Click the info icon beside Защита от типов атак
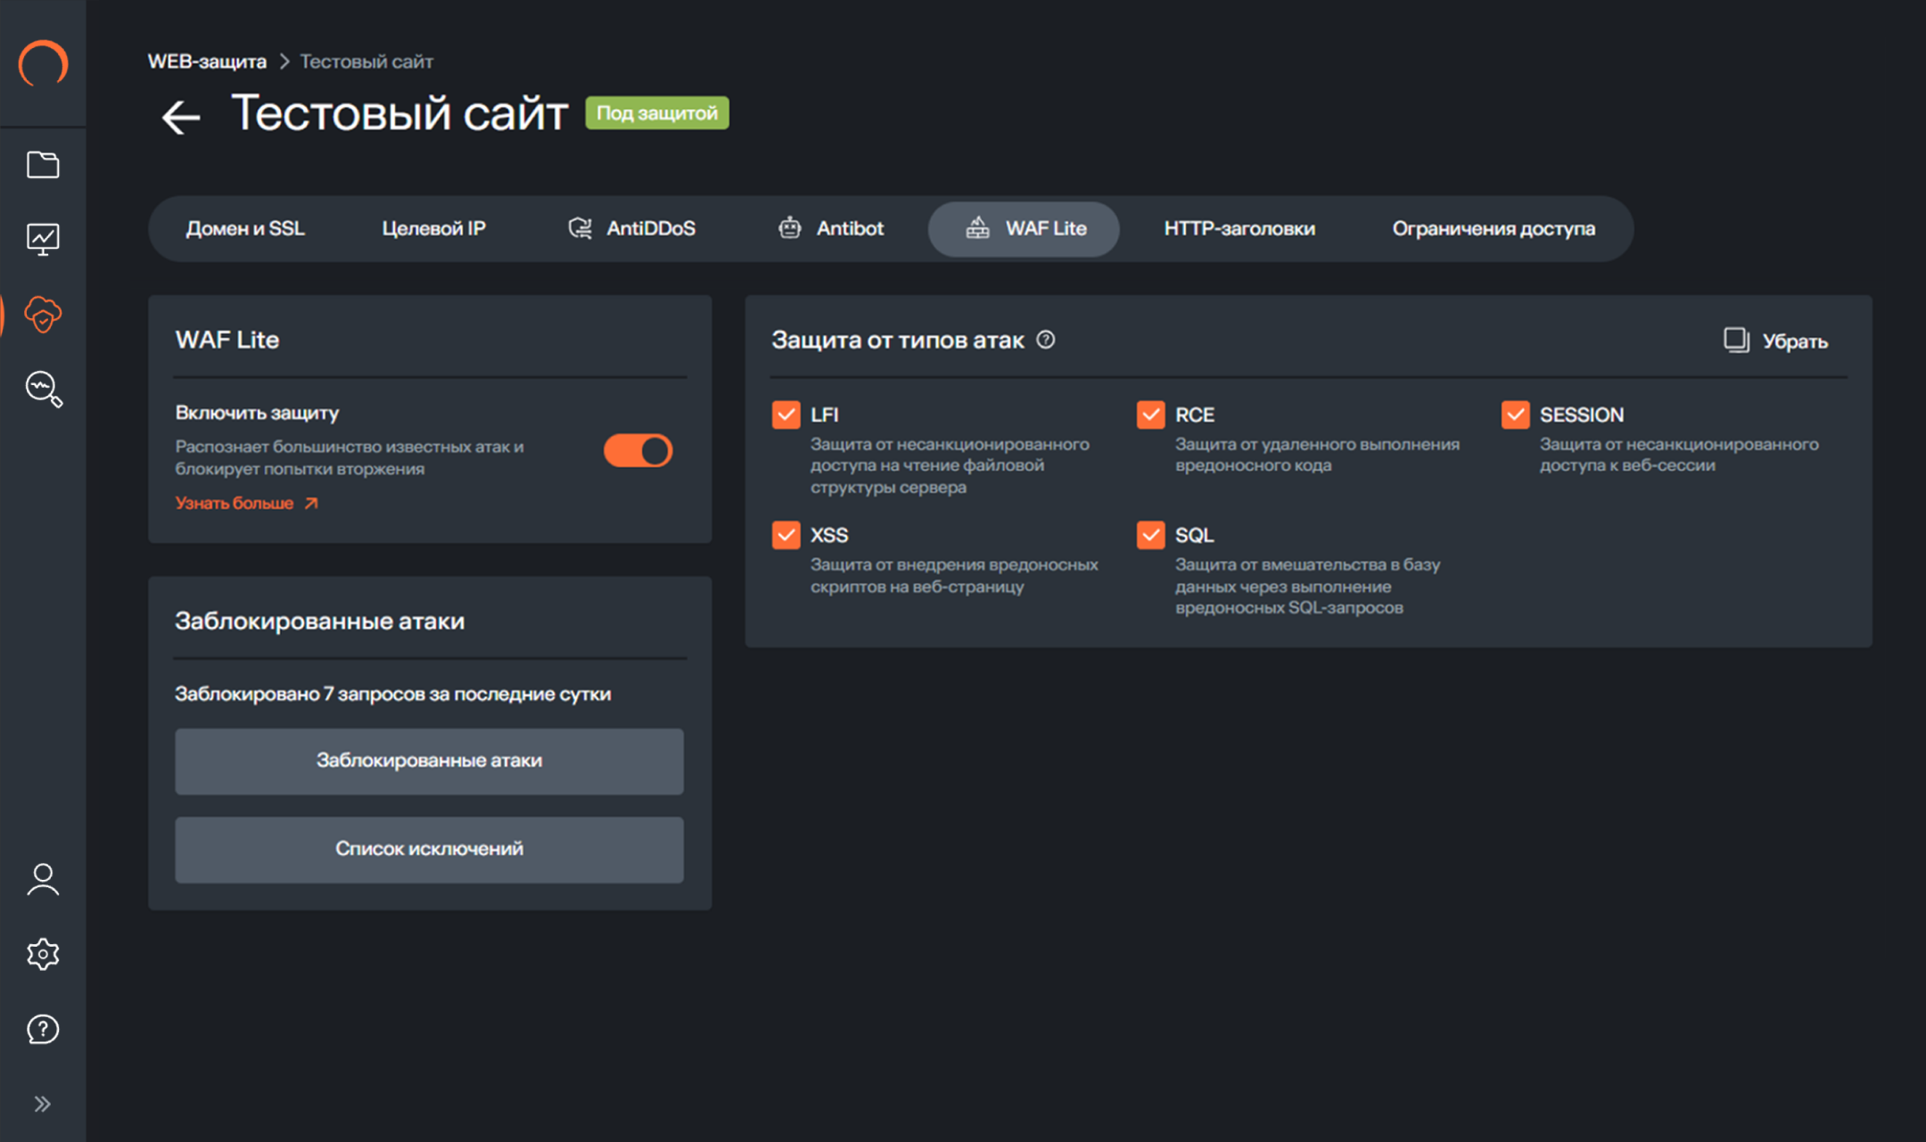Image resolution: width=1926 pixels, height=1142 pixels. point(1046,340)
